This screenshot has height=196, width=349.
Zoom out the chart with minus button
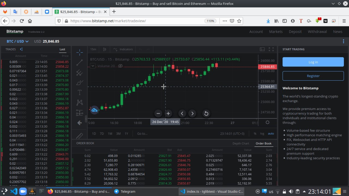pyautogui.click(x=158, y=113)
